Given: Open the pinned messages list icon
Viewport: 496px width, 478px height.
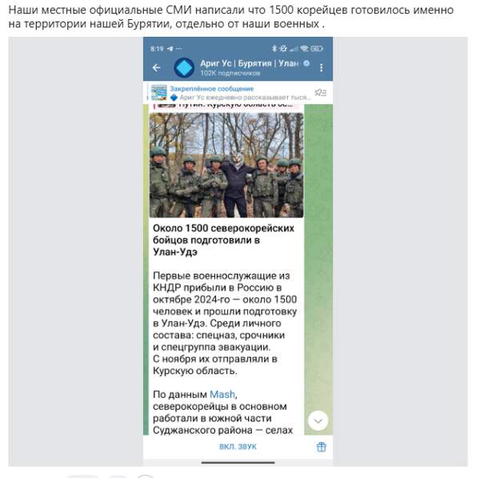Looking at the screenshot, I should (321, 92).
